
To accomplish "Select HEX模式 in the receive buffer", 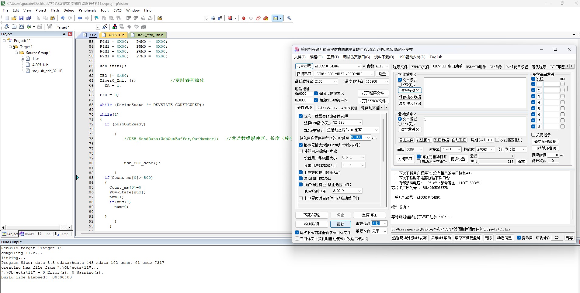I will click(400, 85).
